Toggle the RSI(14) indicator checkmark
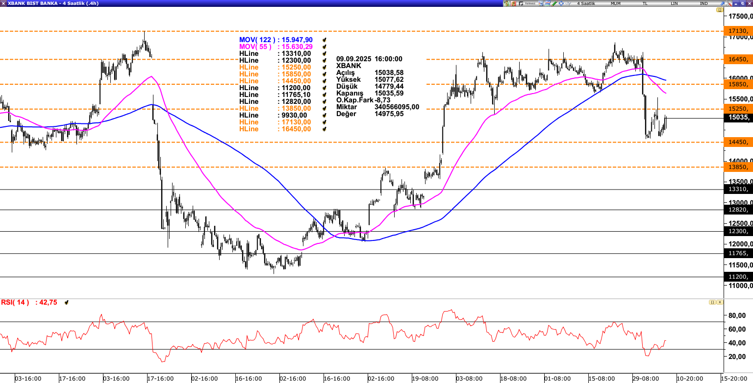The width and height of the screenshot is (753, 383). 66,303
